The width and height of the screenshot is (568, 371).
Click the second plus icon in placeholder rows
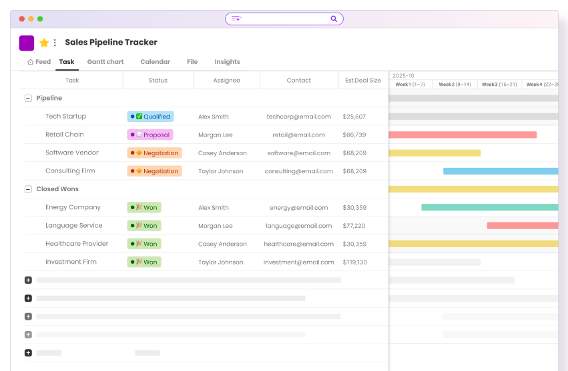coord(28,298)
